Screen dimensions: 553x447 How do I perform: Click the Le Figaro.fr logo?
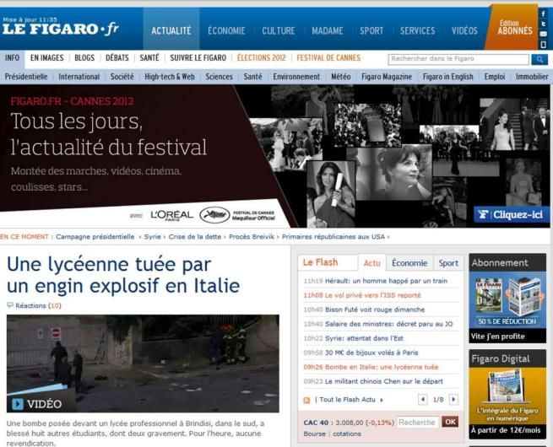60,29
